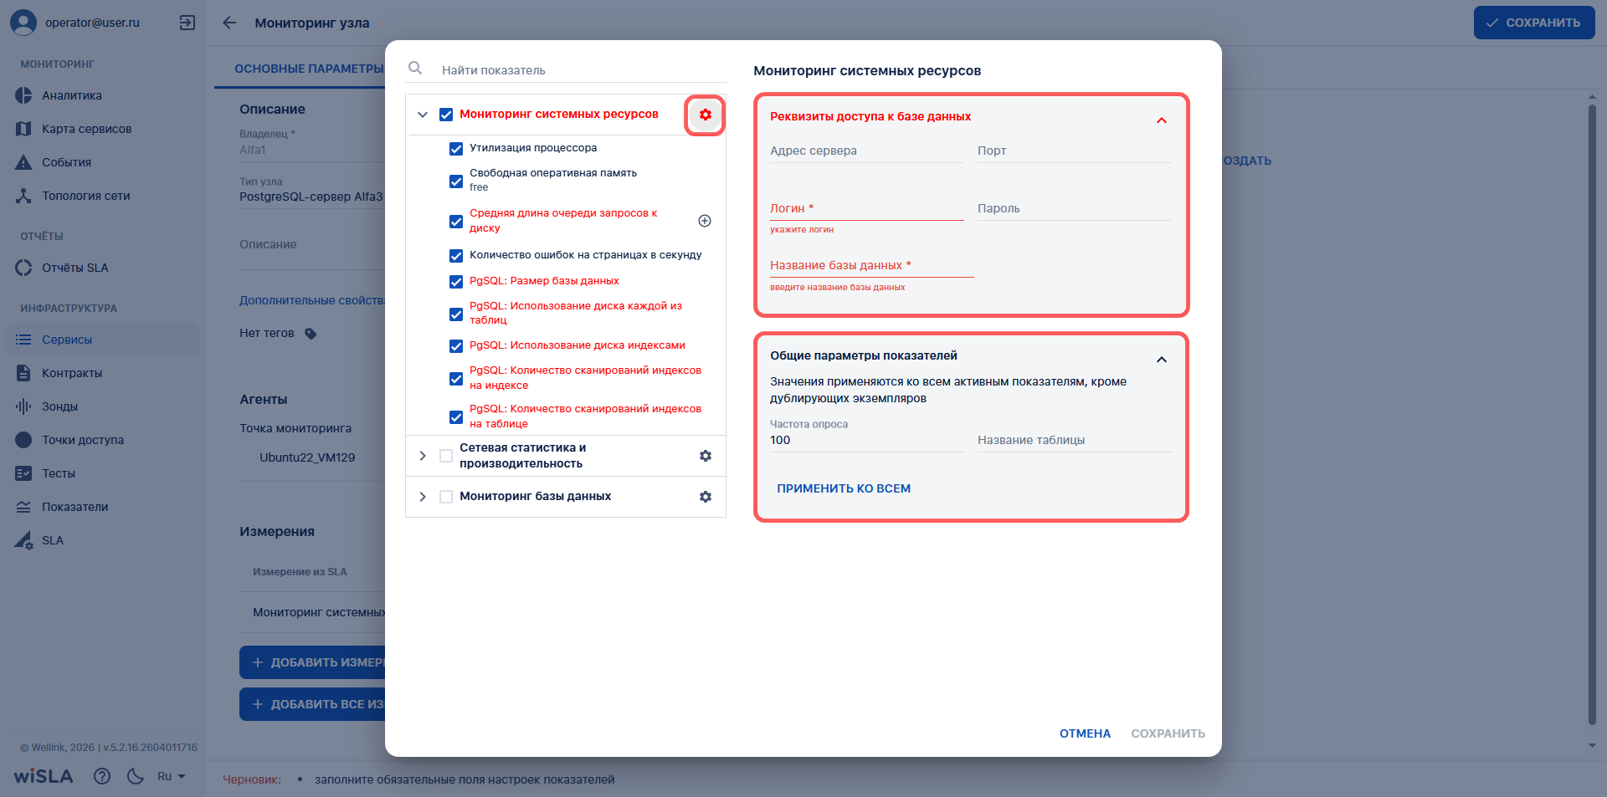1607x797 pixels.
Task: Click the Аналитика sidebar icon
Action: [x=23, y=95]
